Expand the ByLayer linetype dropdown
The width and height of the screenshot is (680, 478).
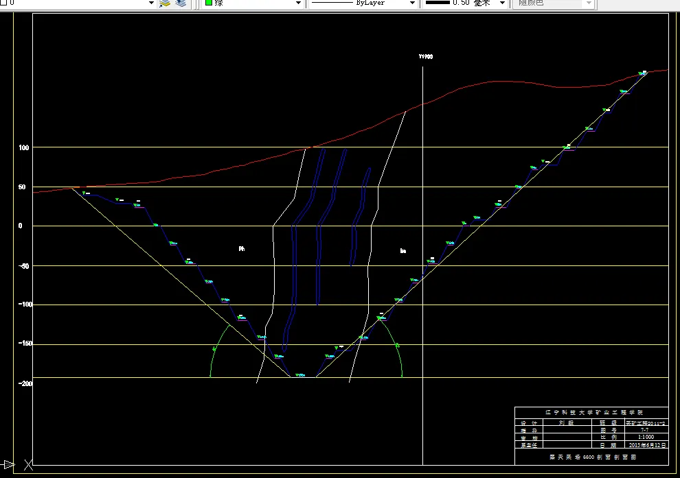412,3
